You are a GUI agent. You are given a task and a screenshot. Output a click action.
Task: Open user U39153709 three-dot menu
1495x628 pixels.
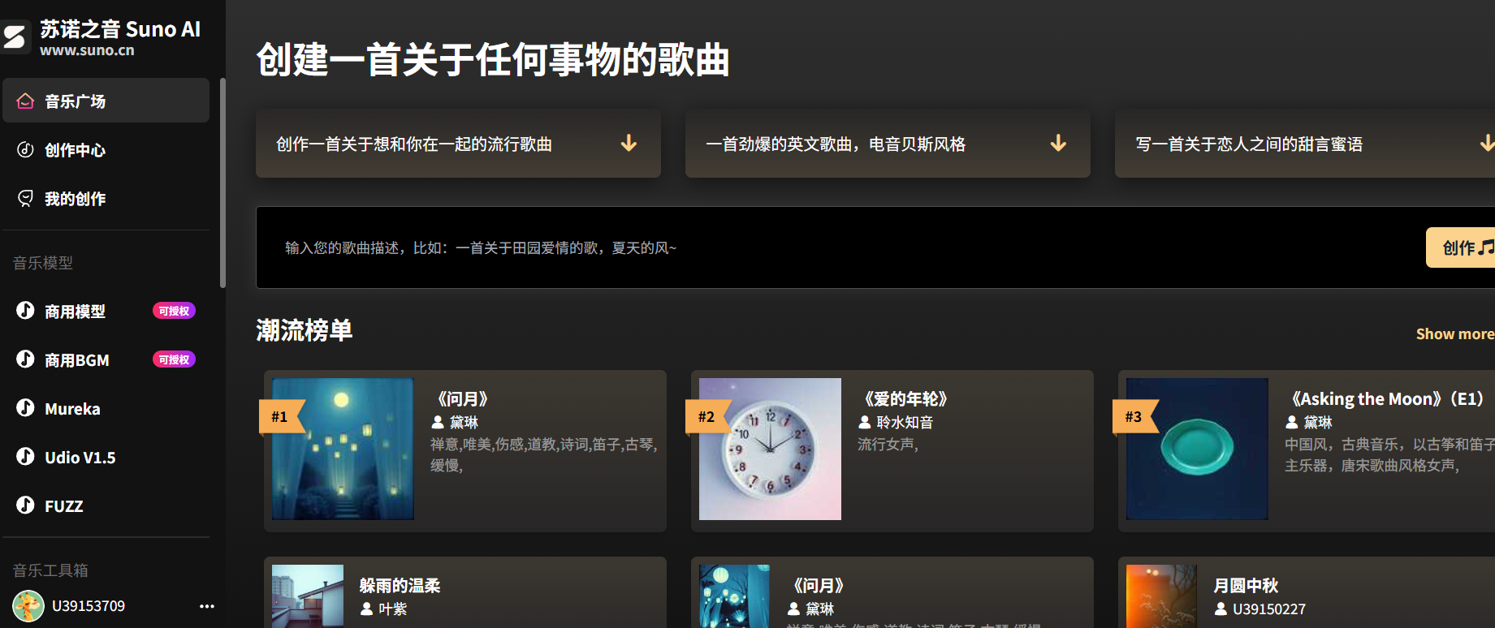point(207,606)
